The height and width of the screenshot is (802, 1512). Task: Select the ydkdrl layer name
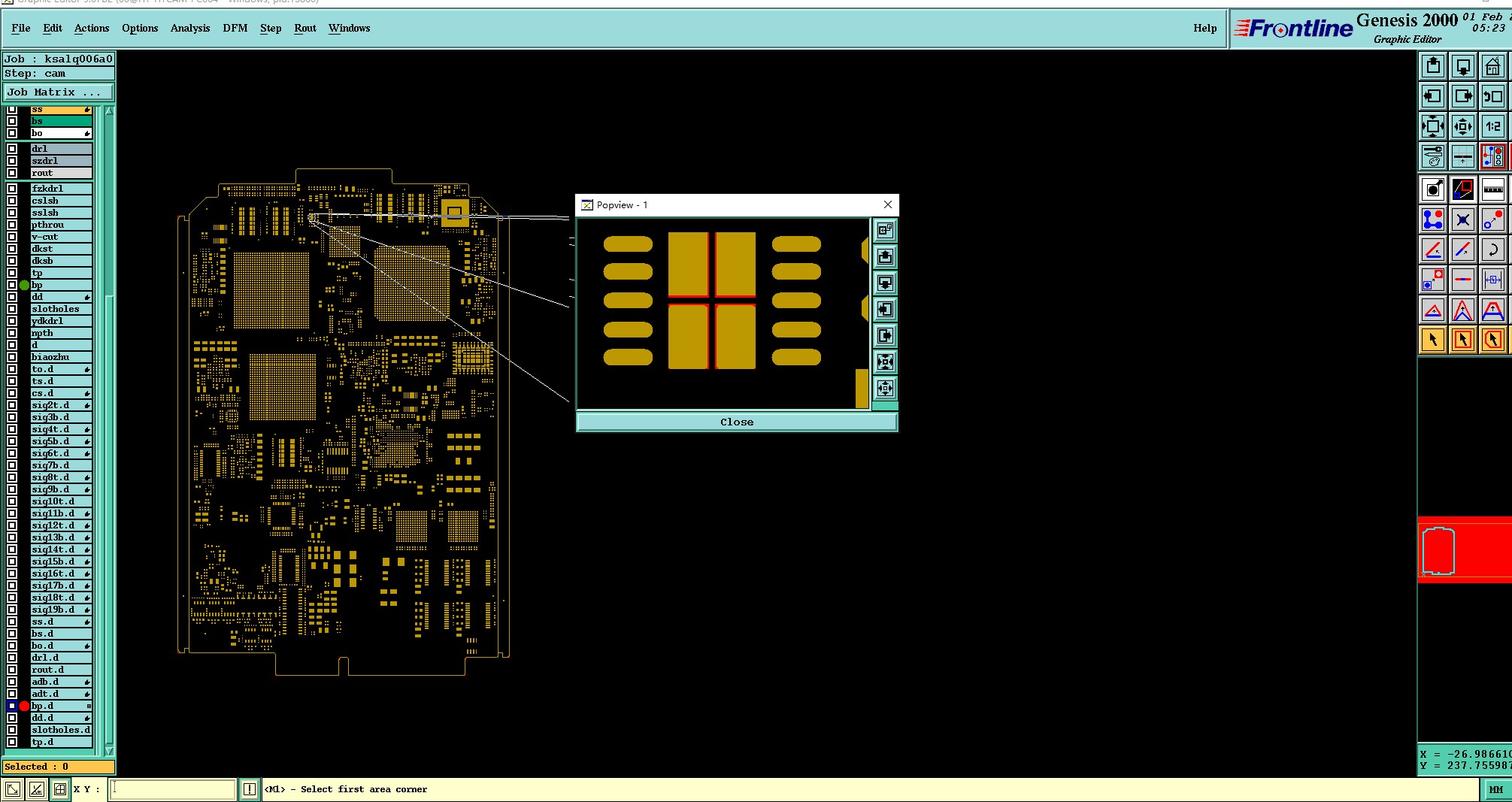pos(61,321)
